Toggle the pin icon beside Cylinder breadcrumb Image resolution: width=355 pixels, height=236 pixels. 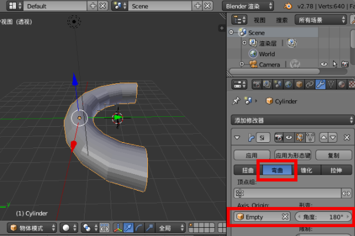click(236, 101)
